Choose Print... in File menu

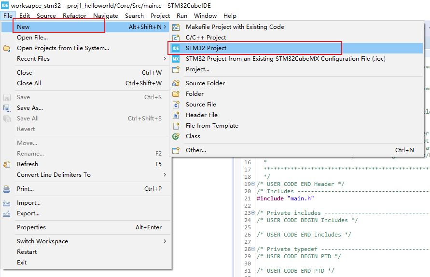[x=85, y=189]
